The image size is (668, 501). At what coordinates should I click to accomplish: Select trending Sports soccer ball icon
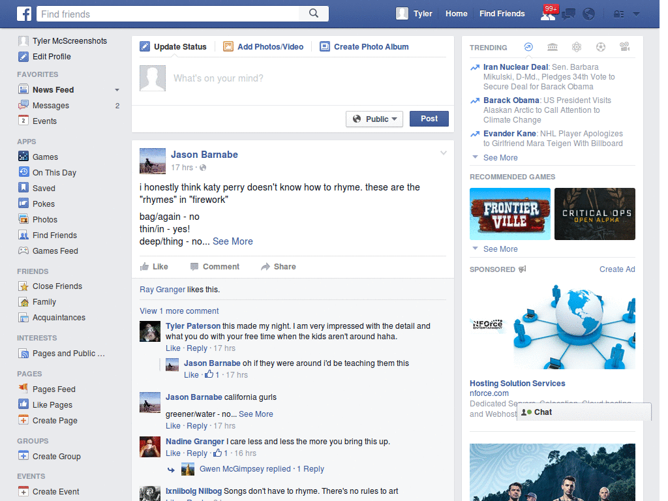pos(601,47)
